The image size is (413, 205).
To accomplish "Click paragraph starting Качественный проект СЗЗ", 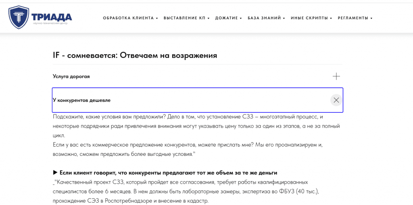I will pyautogui.click(x=186, y=192).
